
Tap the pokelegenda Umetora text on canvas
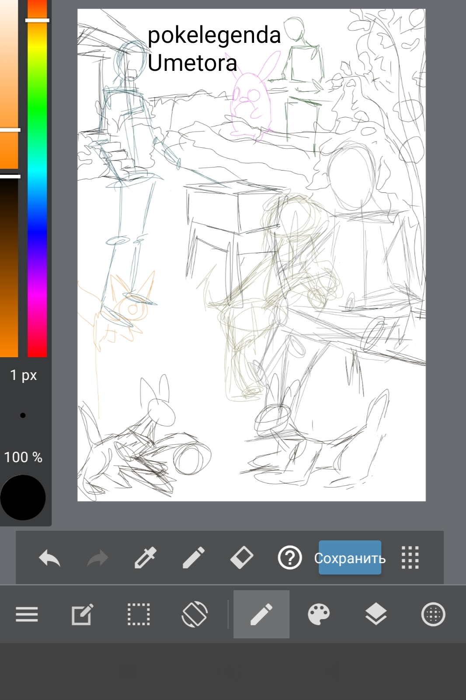point(214,49)
